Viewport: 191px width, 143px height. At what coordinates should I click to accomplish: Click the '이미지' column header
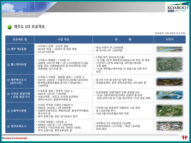[x=170, y=39]
